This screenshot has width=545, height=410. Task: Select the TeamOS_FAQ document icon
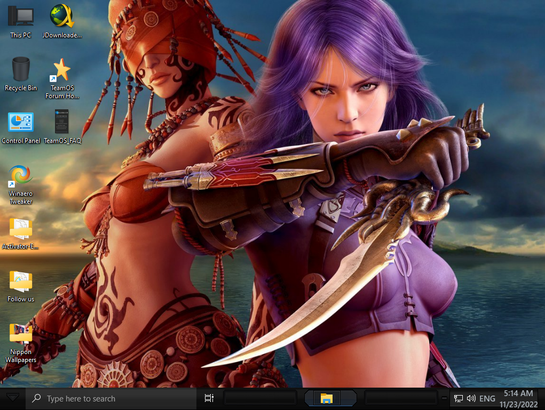tap(62, 126)
